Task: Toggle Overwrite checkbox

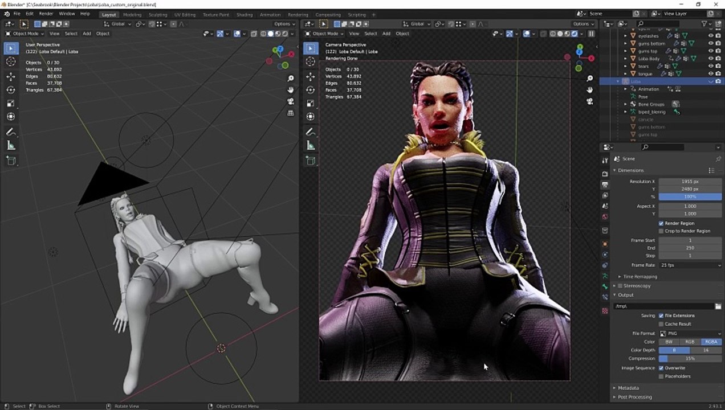Action: coord(661,368)
